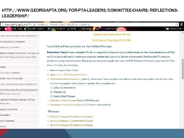184x138 pixels.
Task: Click the Local PTA Information text item
Action: (x=64, y=88)
